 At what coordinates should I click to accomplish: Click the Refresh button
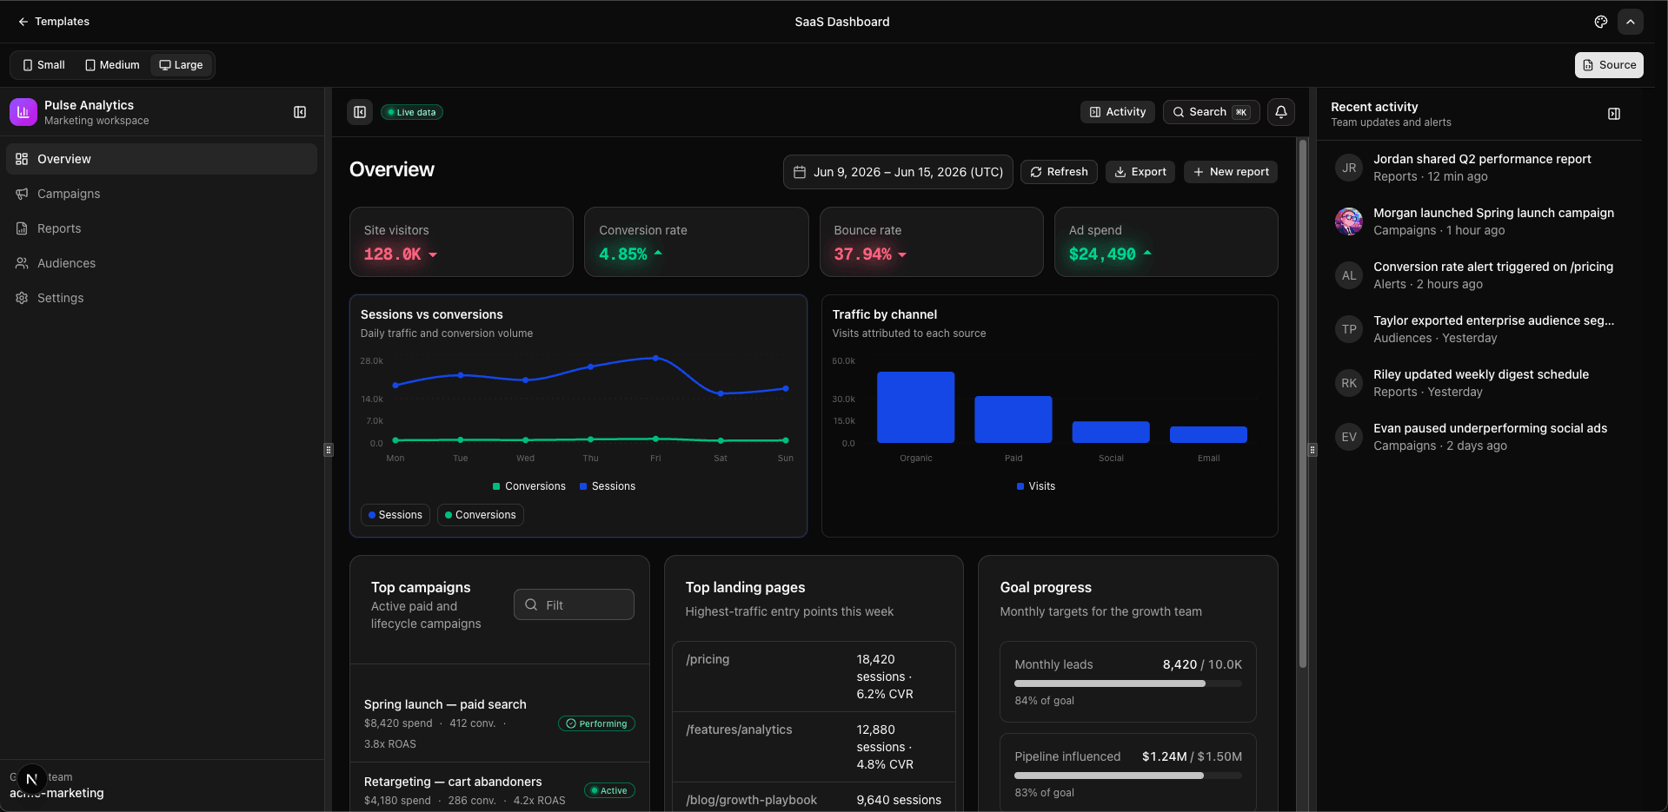click(1059, 172)
